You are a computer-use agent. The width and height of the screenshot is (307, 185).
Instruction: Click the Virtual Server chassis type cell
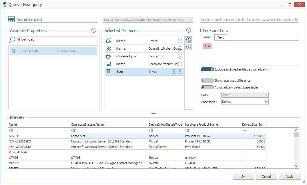coord(166,147)
